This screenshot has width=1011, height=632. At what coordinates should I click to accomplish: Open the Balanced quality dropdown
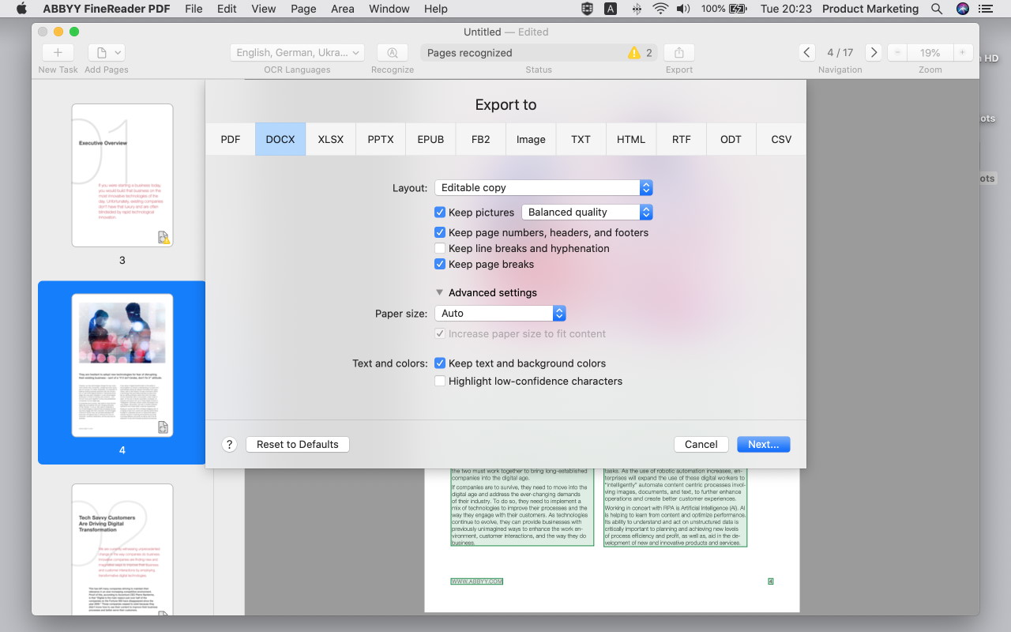587,212
